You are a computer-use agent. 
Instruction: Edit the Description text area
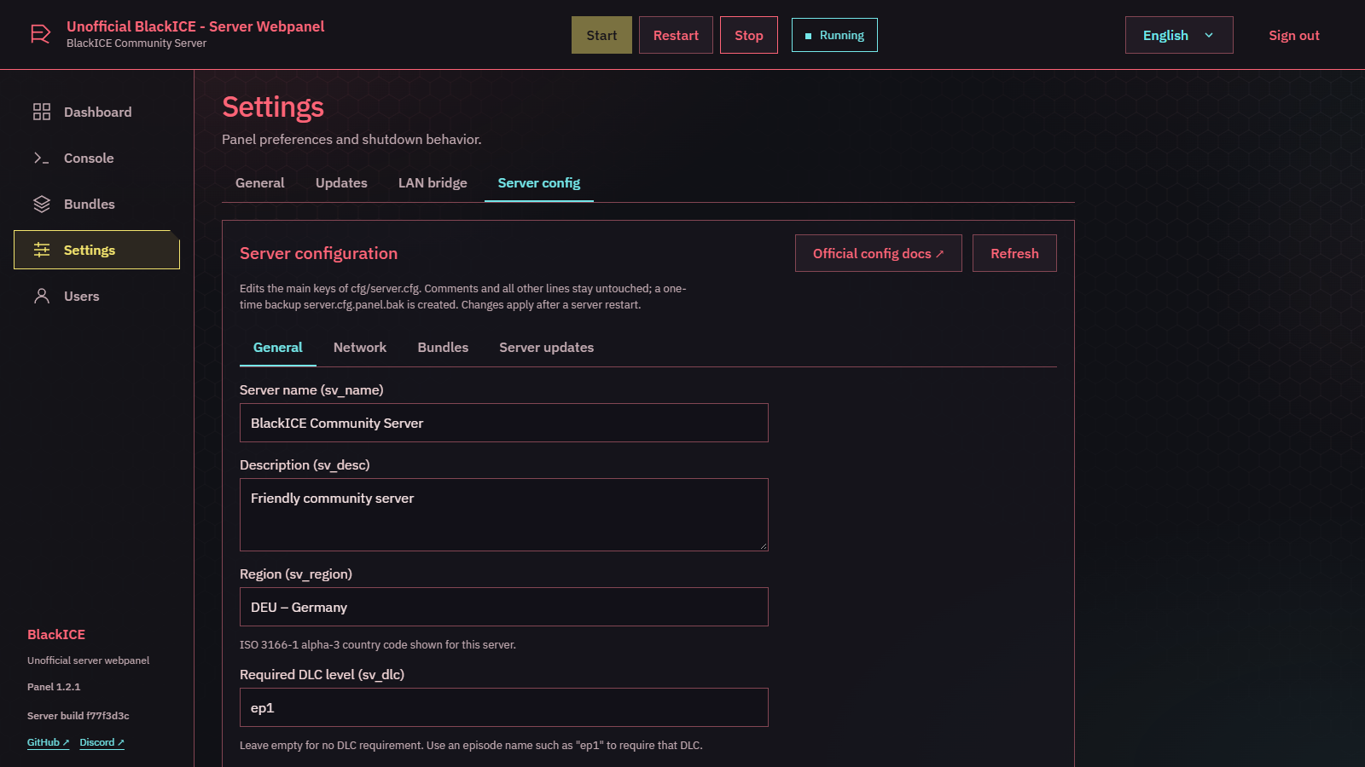pyautogui.click(x=504, y=515)
